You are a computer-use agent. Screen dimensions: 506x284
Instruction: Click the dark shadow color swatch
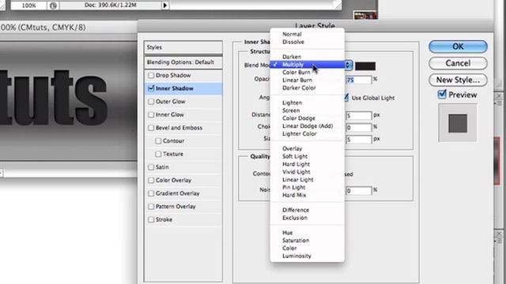pyautogui.click(x=365, y=66)
